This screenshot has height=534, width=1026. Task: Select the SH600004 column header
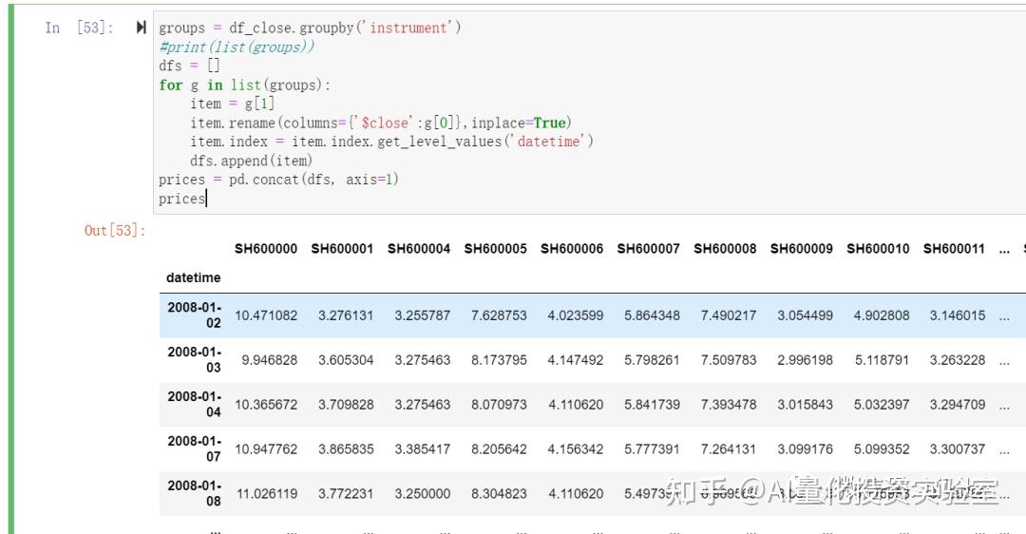pyautogui.click(x=419, y=249)
